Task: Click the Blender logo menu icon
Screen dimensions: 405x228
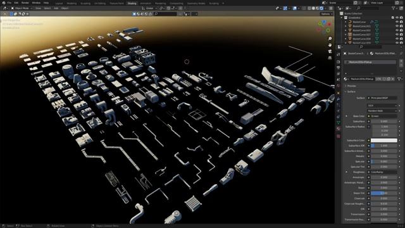Action: [3, 3]
